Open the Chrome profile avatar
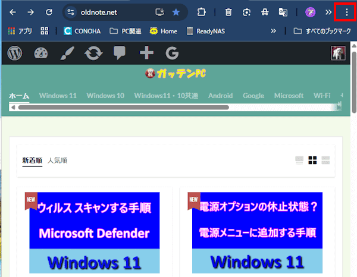Viewport: 357px width, 277px height. (x=311, y=12)
